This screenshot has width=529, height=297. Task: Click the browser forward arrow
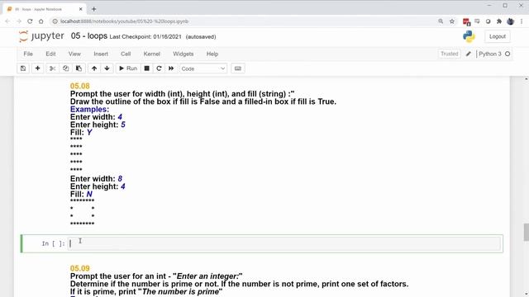[19, 21]
